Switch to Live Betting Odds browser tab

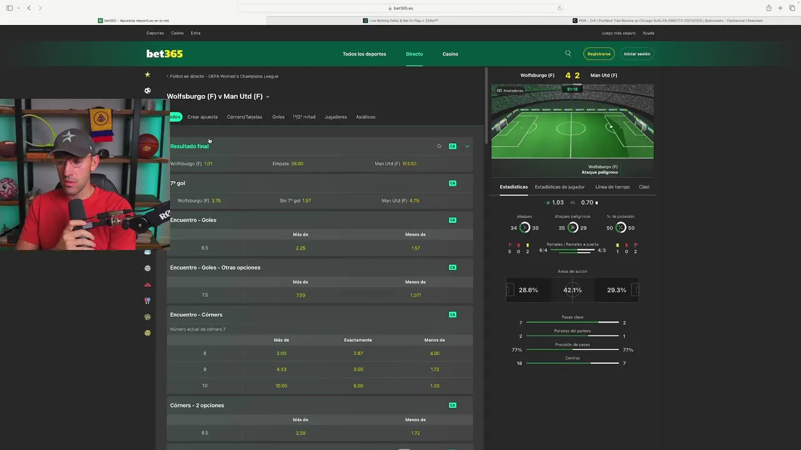pos(400,21)
